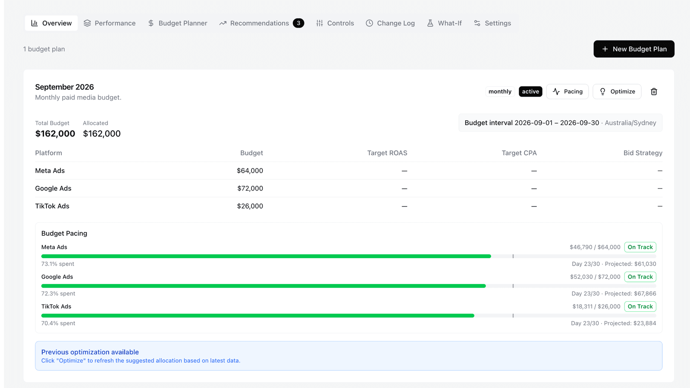This screenshot has width=690, height=388.
Task: Select the Meta Ads row in platform table
Action: (x=348, y=171)
